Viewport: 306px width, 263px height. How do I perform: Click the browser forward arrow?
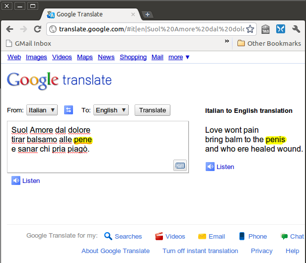pyautogui.click(x=24, y=29)
